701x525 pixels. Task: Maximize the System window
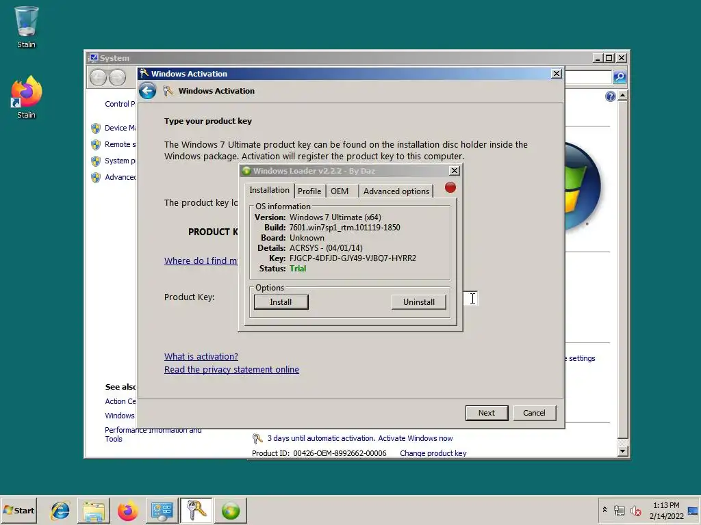tap(609, 58)
